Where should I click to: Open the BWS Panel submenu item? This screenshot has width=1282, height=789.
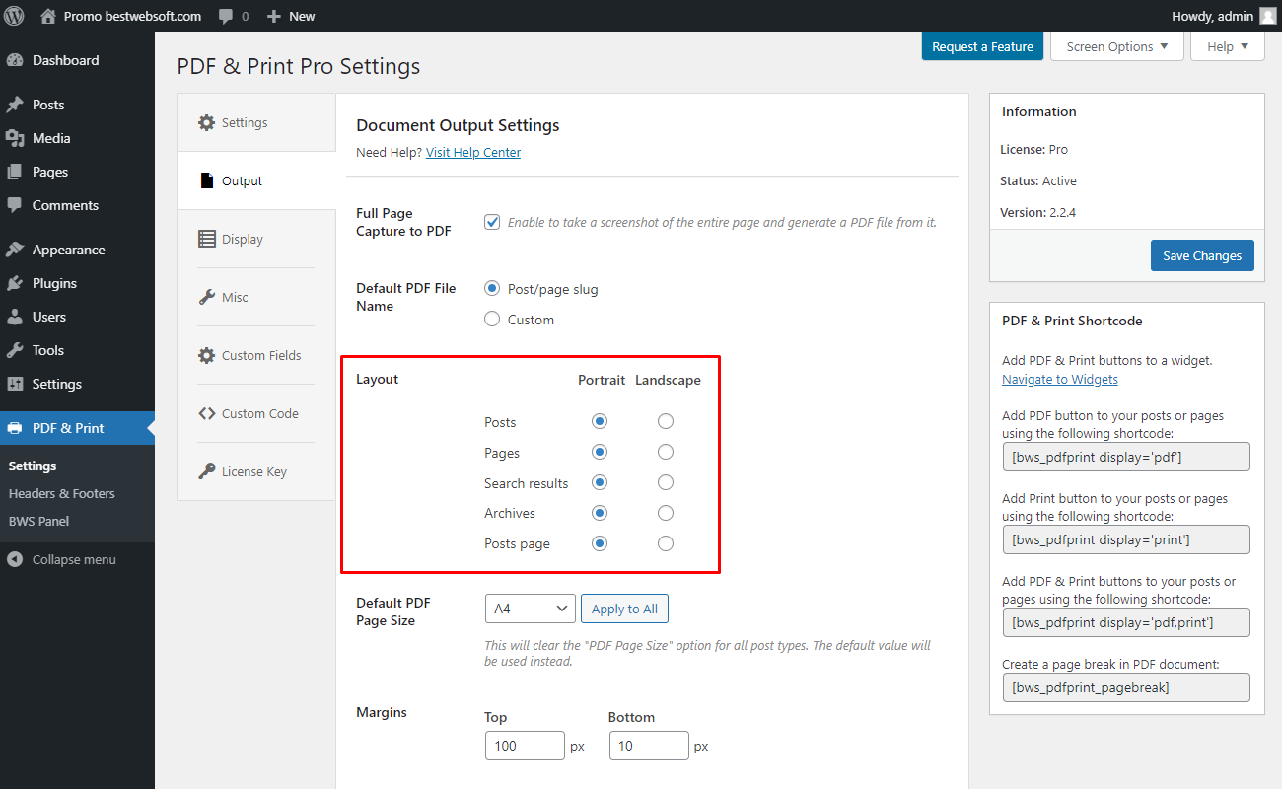(x=39, y=521)
